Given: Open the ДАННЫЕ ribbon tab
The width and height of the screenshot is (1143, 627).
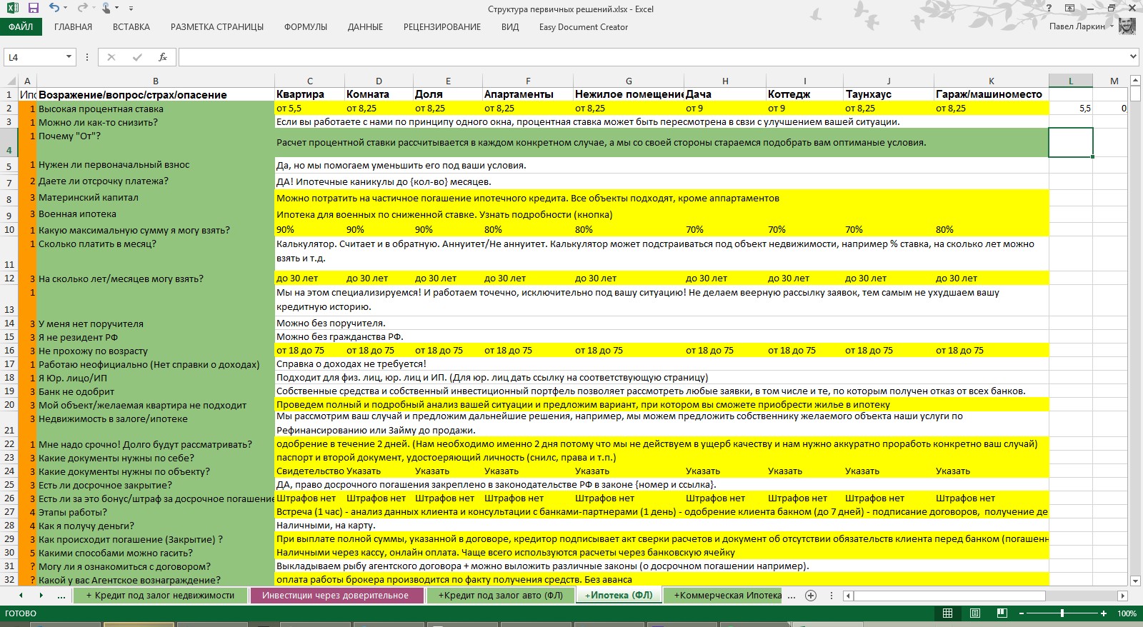Looking at the screenshot, I should (x=365, y=27).
